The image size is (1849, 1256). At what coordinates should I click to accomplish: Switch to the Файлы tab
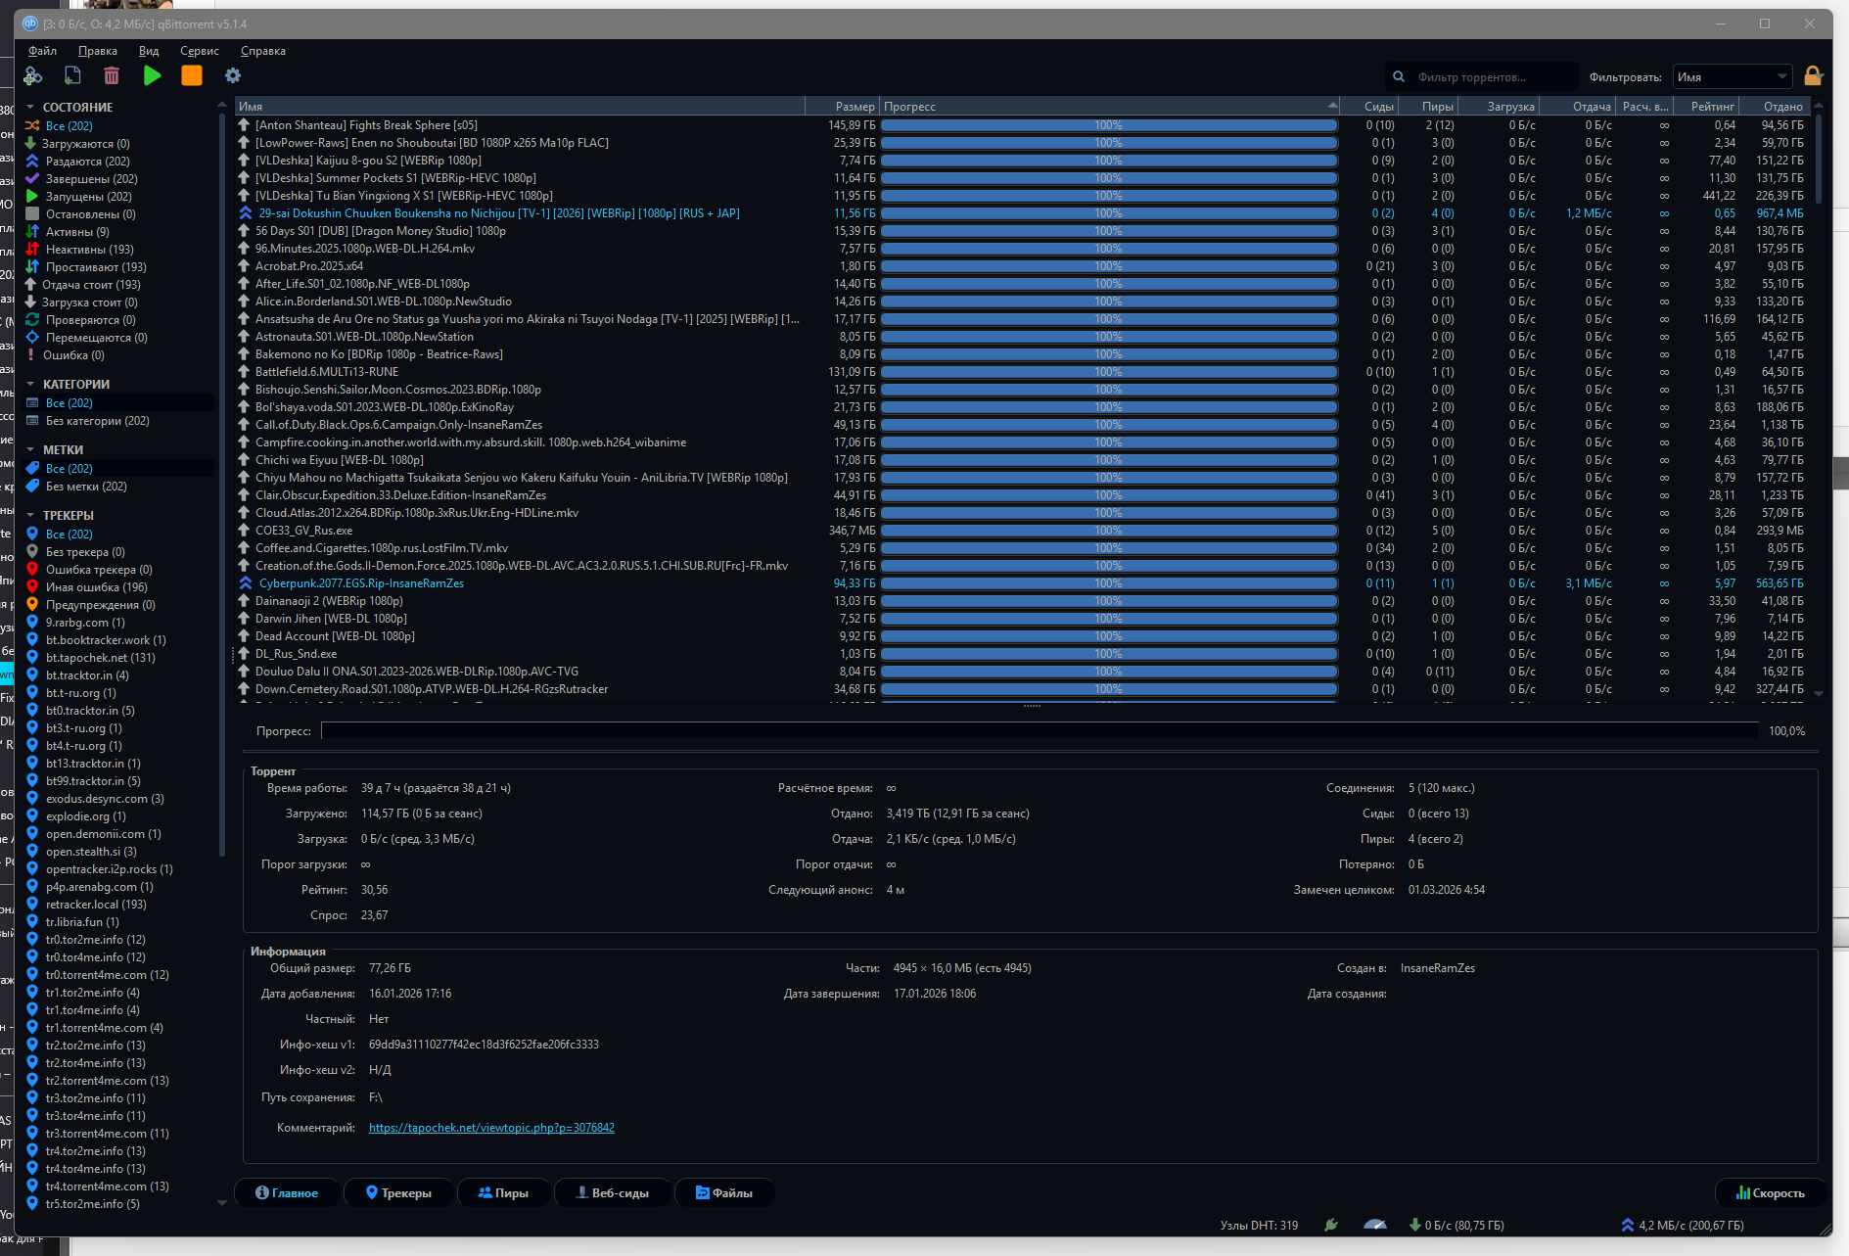724,1192
